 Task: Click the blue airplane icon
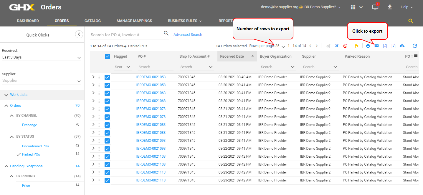tap(337, 46)
